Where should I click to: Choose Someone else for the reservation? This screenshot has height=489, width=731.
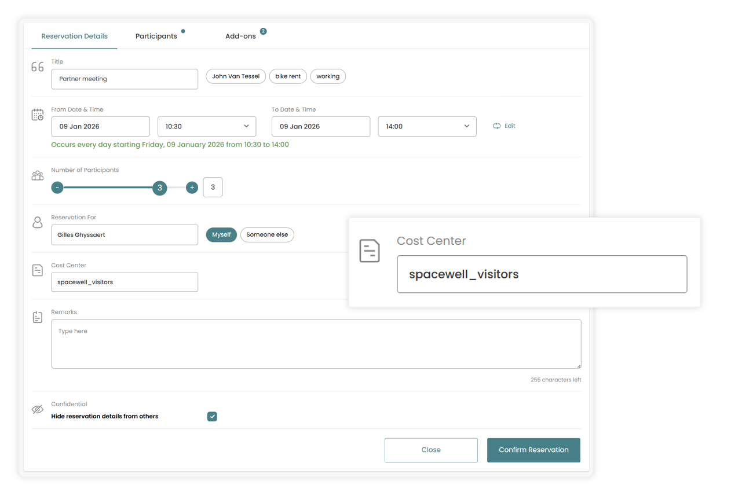pyautogui.click(x=267, y=235)
